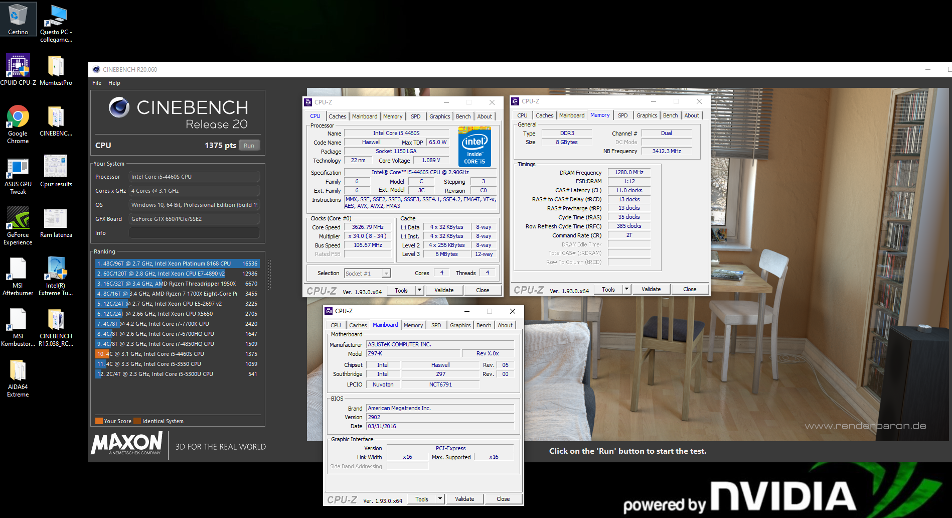Click the BIOS Version 2902 field
The height and width of the screenshot is (518, 952).
(440, 417)
